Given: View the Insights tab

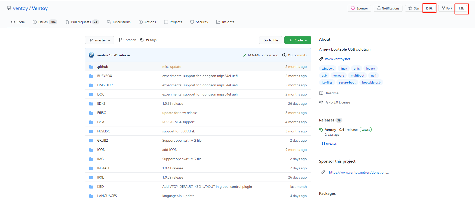Looking at the screenshot, I should (225, 22).
